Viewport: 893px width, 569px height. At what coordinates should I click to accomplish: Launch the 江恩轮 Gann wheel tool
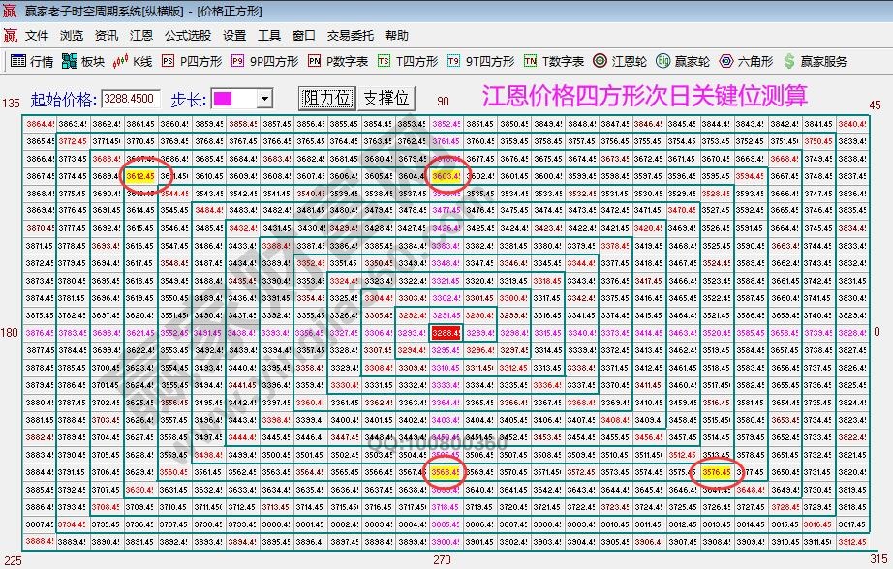598,60
